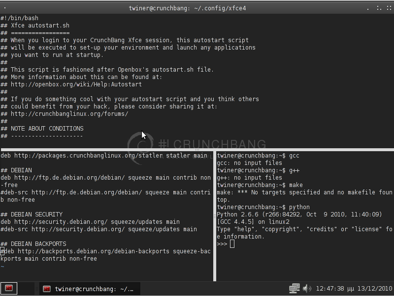Viewport: 394px width, 296px height.
Task: Open the window menu dot in title bar
Action: pyautogui.click(x=5, y=8)
